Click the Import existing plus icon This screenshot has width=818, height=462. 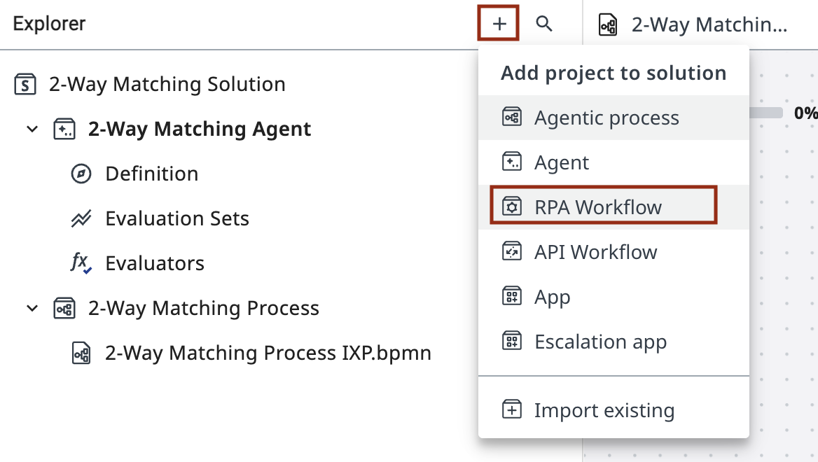512,410
